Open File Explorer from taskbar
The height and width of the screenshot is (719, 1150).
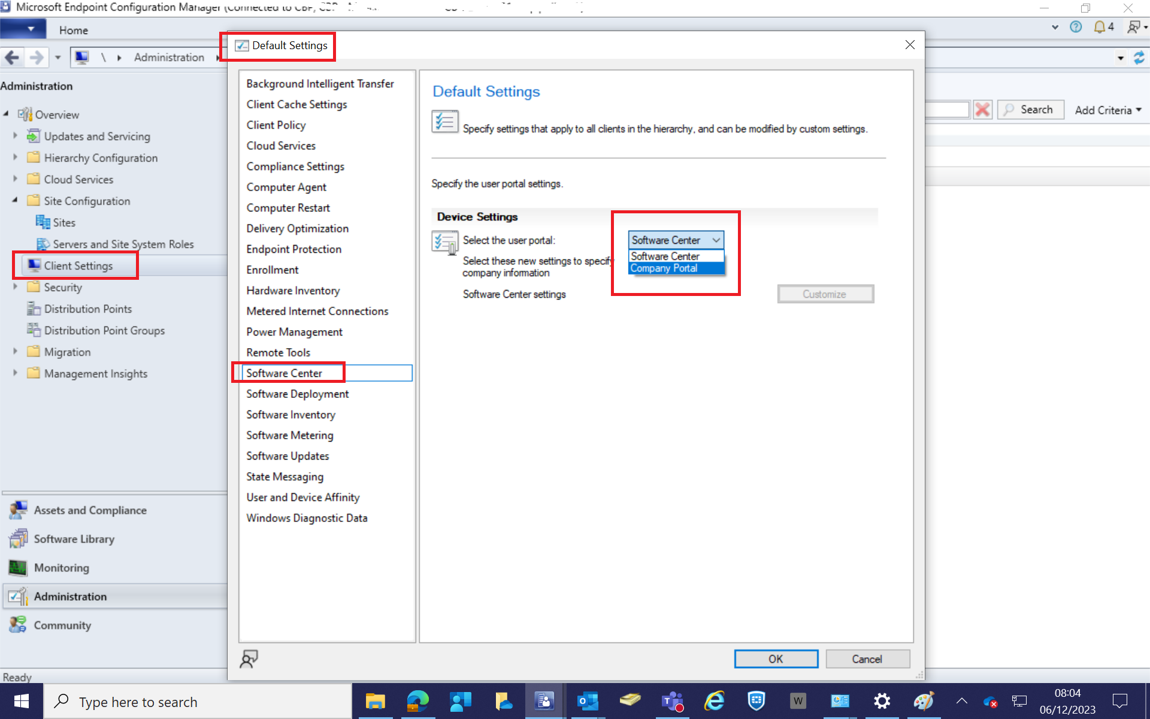[x=376, y=702]
